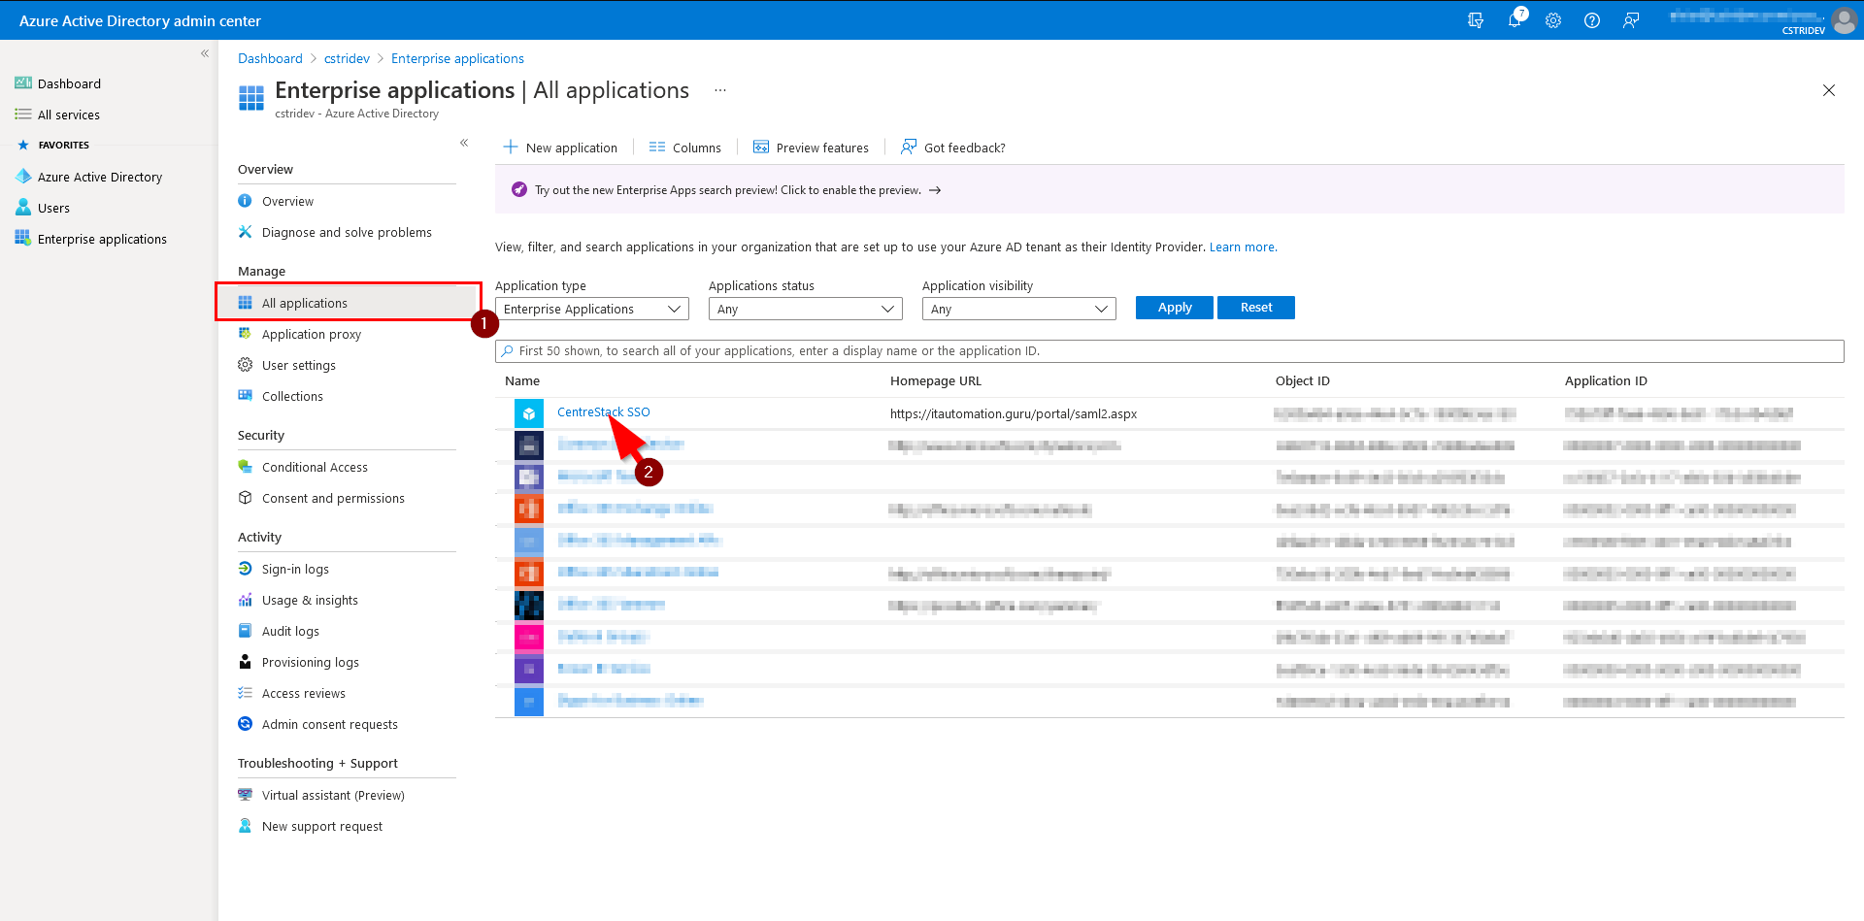Click the Enterprise applications breadcrumb link
Screen dimensions: 1864x921
tap(457, 58)
